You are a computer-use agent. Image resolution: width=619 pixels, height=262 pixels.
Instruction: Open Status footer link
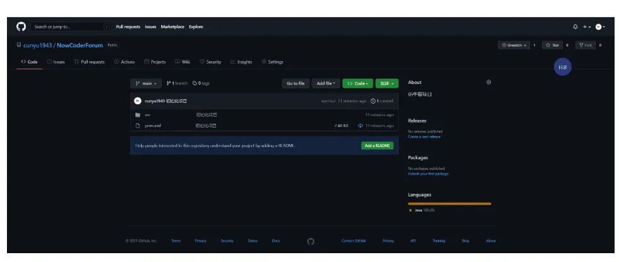click(x=253, y=241)
